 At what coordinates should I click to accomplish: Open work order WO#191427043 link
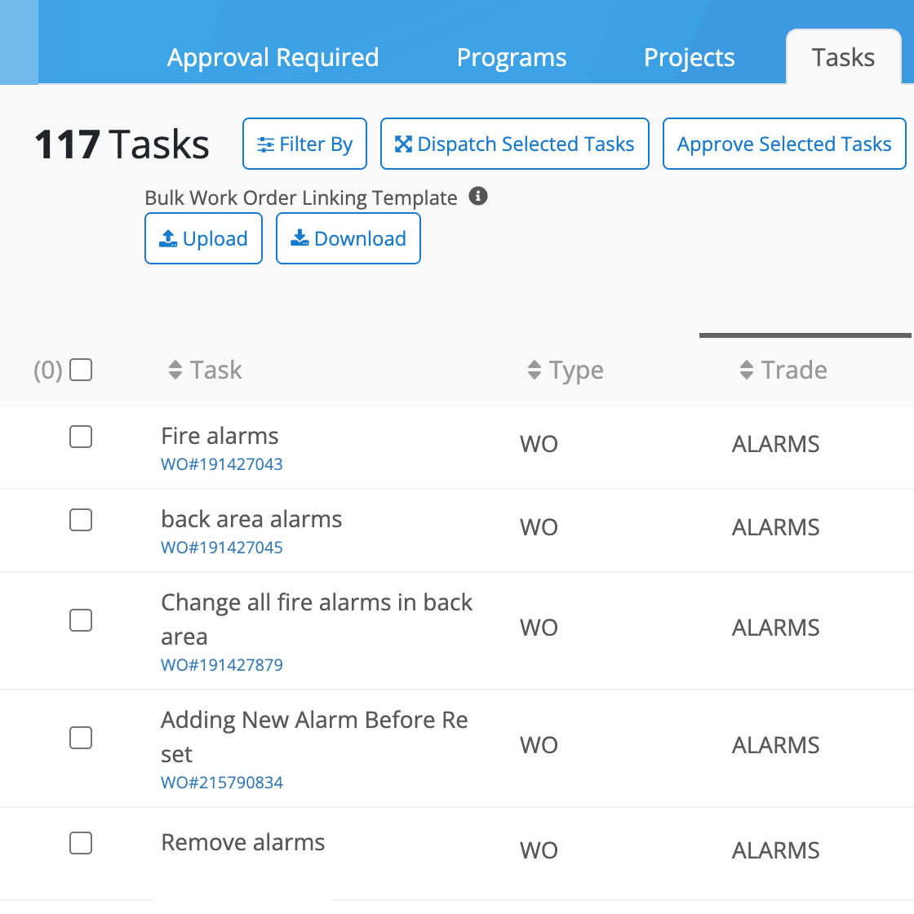click(222, 464)
